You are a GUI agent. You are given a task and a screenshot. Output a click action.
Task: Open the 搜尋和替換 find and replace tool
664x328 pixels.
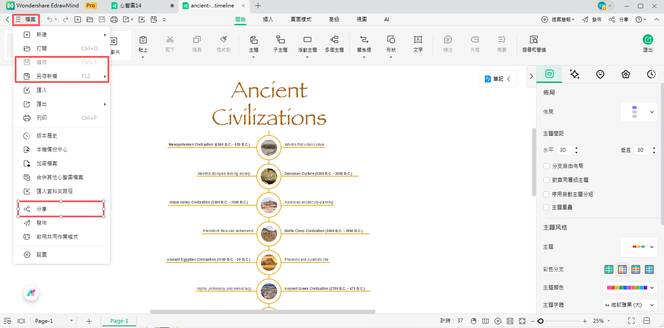point(532,45)
